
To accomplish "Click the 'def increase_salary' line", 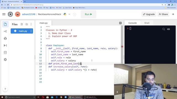I will [x=68, y=67].
